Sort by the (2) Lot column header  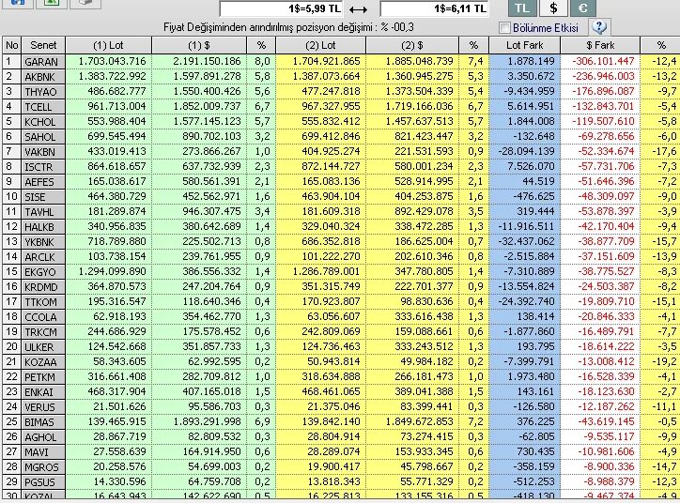point(320,45)
